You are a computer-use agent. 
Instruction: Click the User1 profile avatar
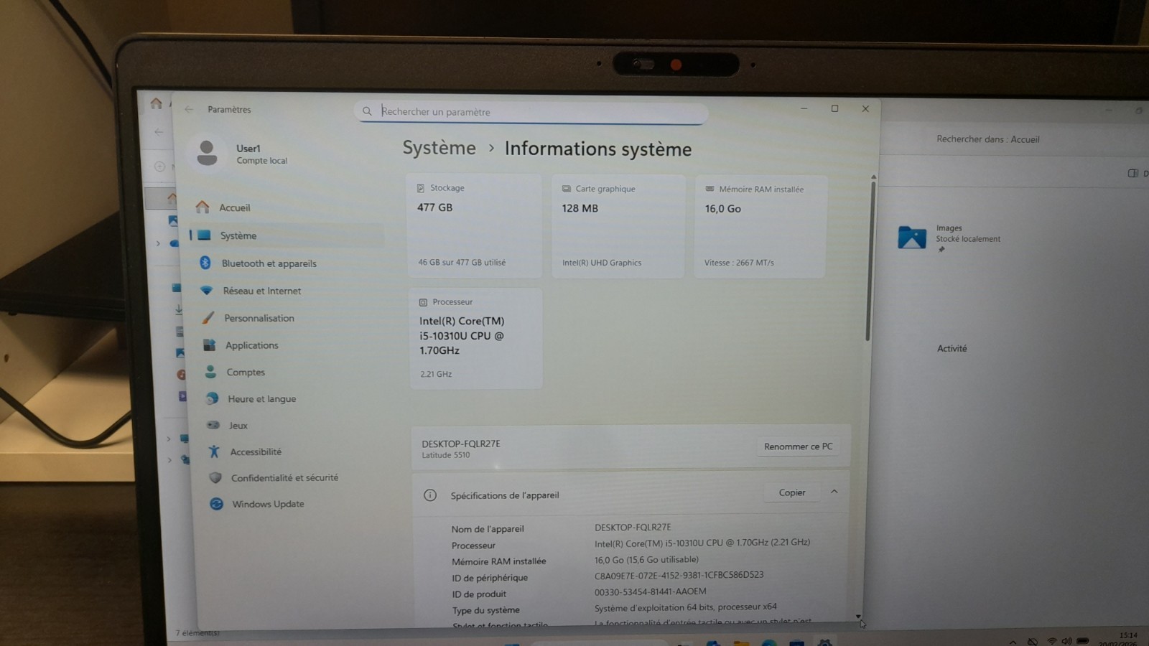207,153
